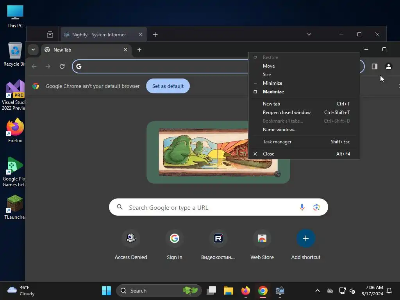Open Google Lens image search icon
Image resolution: width=400 pixels, height=300 pixels.
[316, 207]
